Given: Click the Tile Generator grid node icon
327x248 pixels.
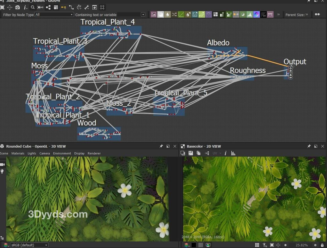Looking at the screenshot, I should pos(216,15).
